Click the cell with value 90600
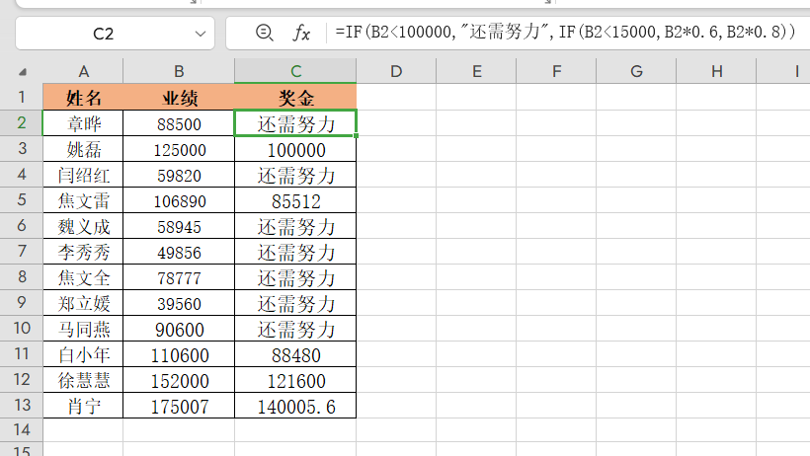 tap(179, 329)
